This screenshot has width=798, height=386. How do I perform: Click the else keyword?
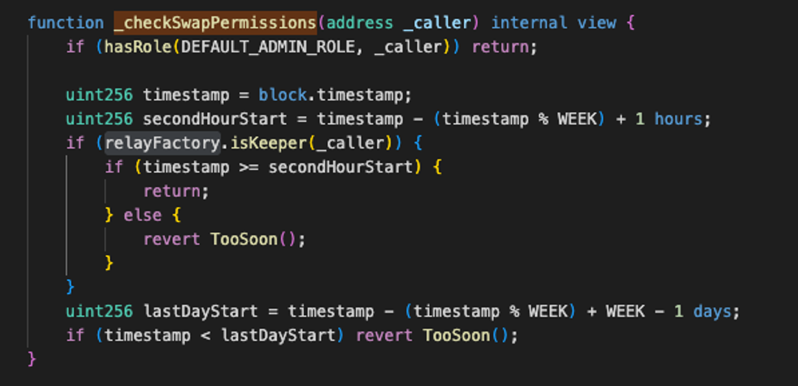[143, 215]
